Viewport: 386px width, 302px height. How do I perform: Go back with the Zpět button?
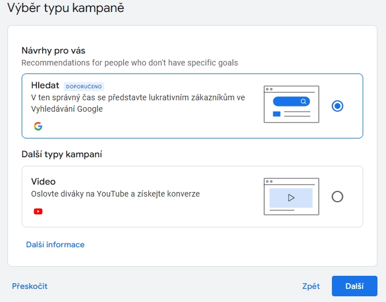point(311,286)
